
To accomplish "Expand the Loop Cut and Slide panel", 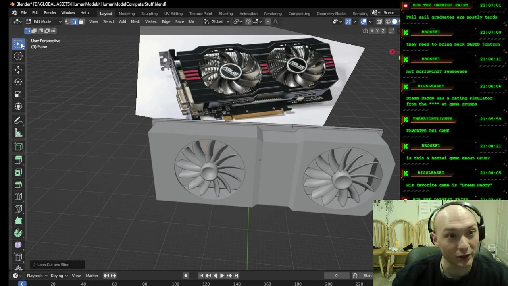I will coord(58,265).
